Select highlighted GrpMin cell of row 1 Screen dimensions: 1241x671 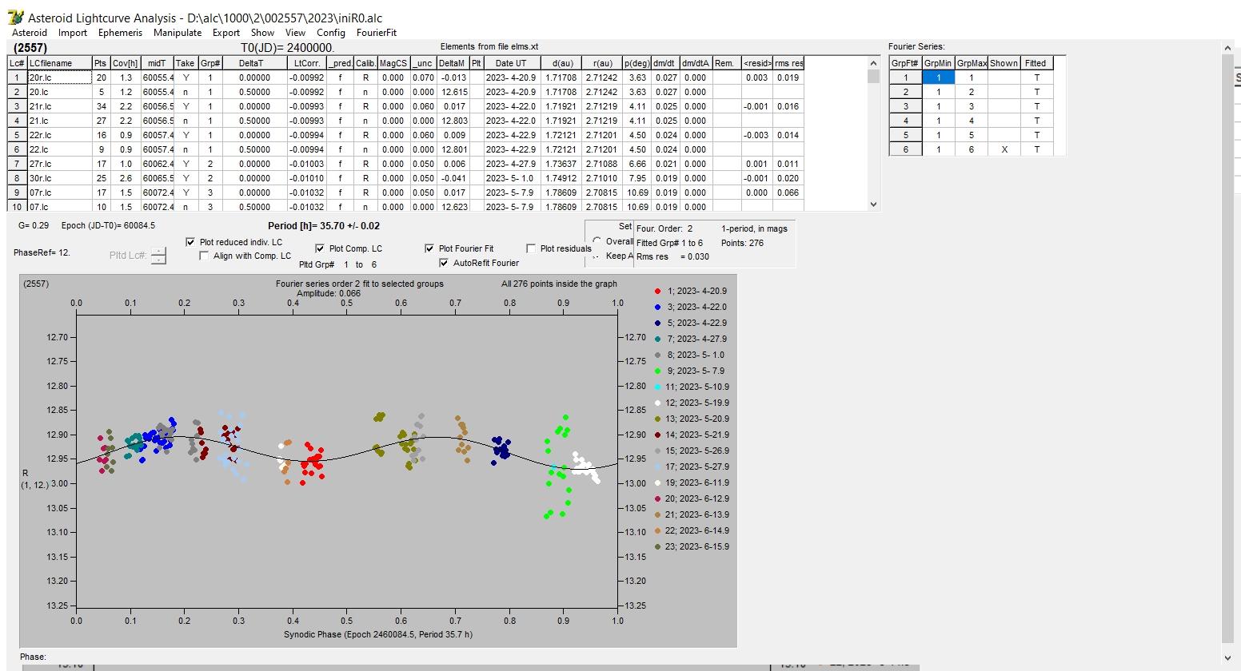[938, 77]
